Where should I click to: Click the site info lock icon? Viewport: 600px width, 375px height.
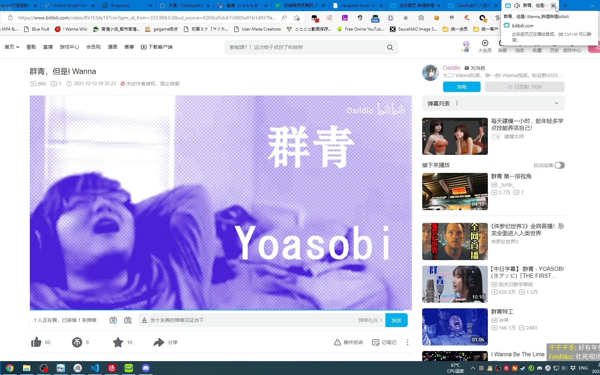click(10, 18)
